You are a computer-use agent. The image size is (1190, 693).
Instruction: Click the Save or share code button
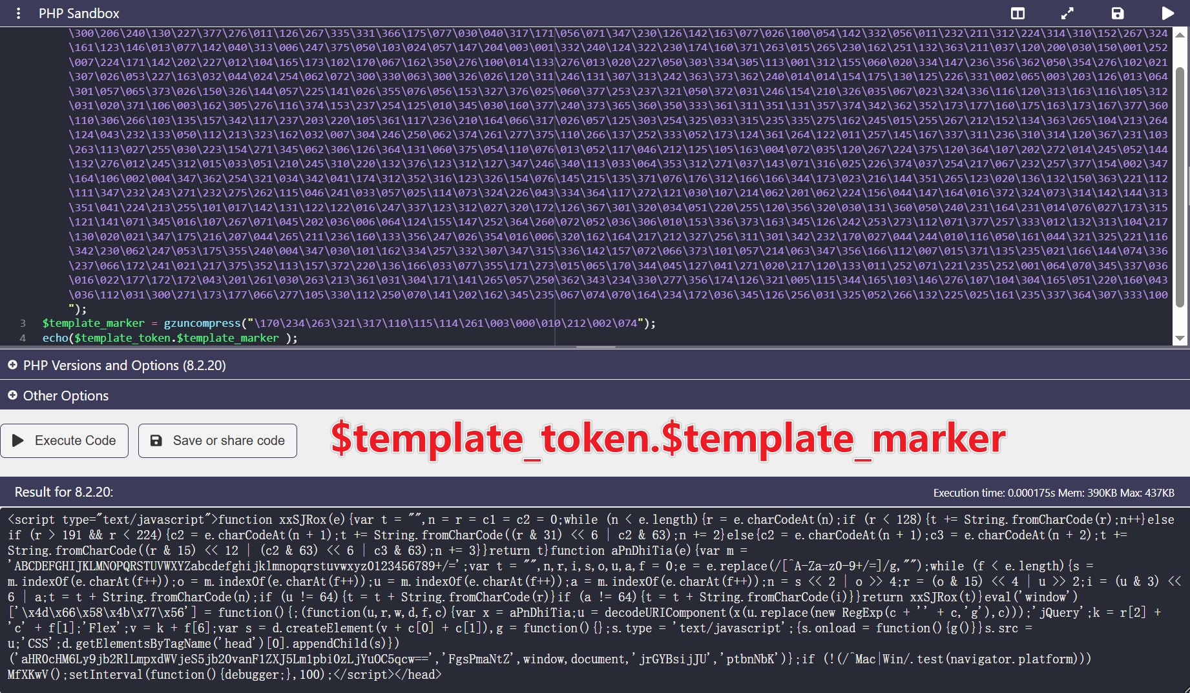click(x=218, y=440)
